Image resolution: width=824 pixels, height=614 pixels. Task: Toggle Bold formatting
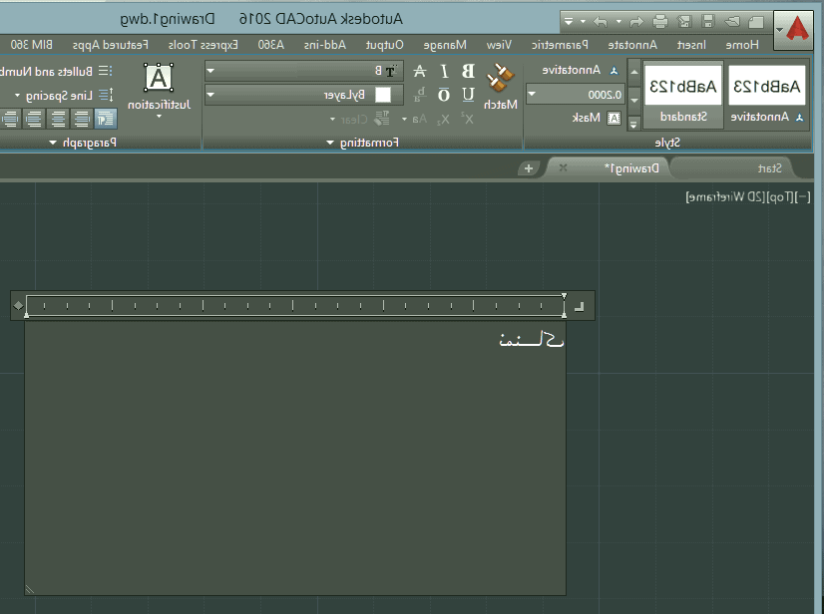click(468, 71)
